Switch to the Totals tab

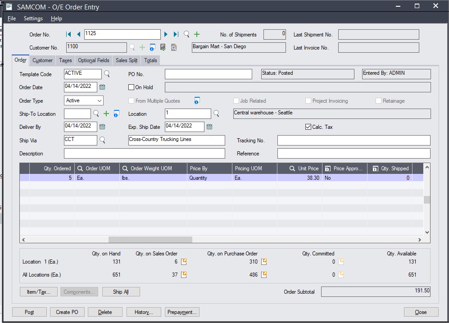pos(150,60)
